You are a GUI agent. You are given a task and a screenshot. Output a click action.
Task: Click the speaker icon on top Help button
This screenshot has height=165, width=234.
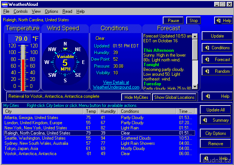219,21
